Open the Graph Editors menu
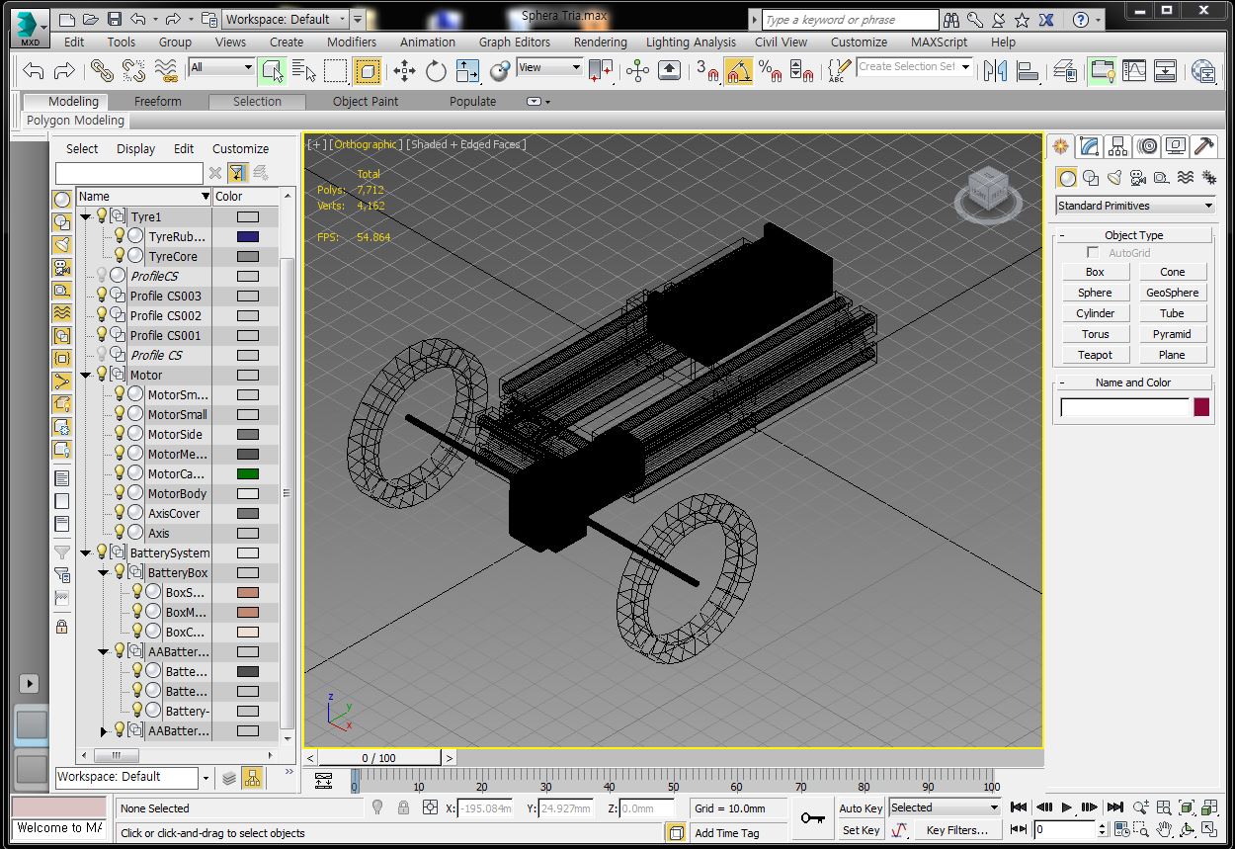This screenshot has height=849, width=1235. pyautogui.click(x=515, y=42)
